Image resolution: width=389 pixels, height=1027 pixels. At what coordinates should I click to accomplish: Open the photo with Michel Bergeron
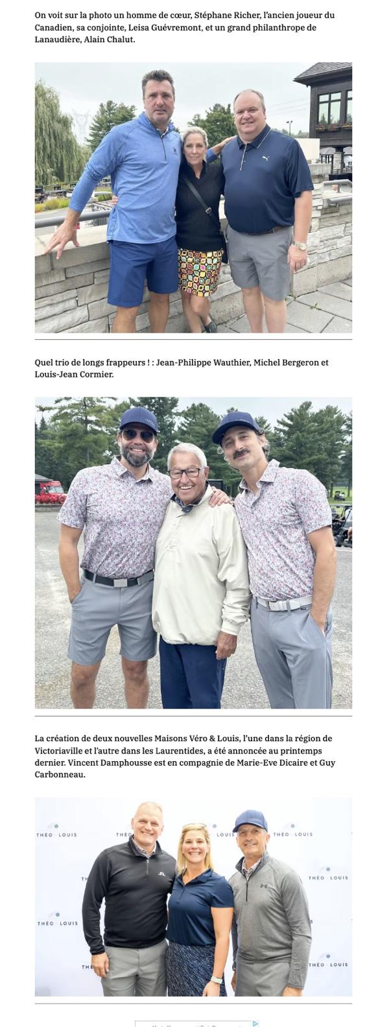[193, 552]
